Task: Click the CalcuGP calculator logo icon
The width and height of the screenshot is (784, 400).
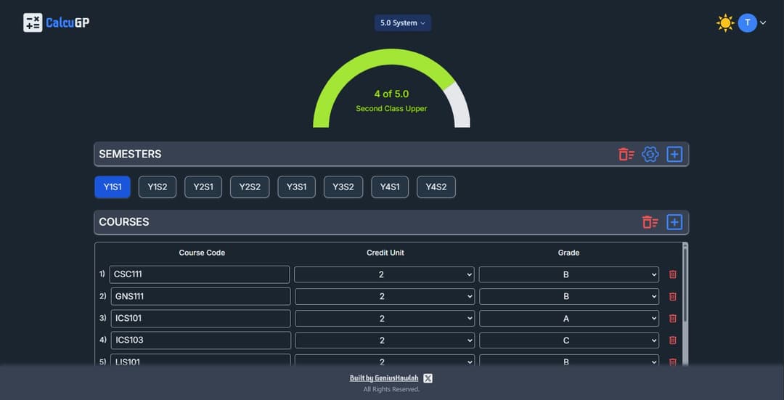Action: tap(33, 23)
